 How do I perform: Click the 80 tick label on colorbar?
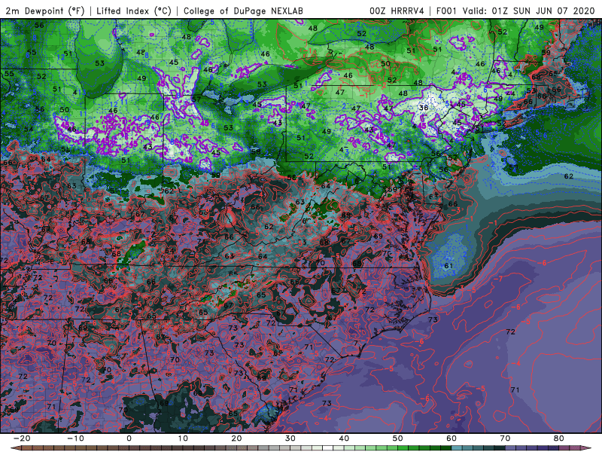(x=559, y=438)
